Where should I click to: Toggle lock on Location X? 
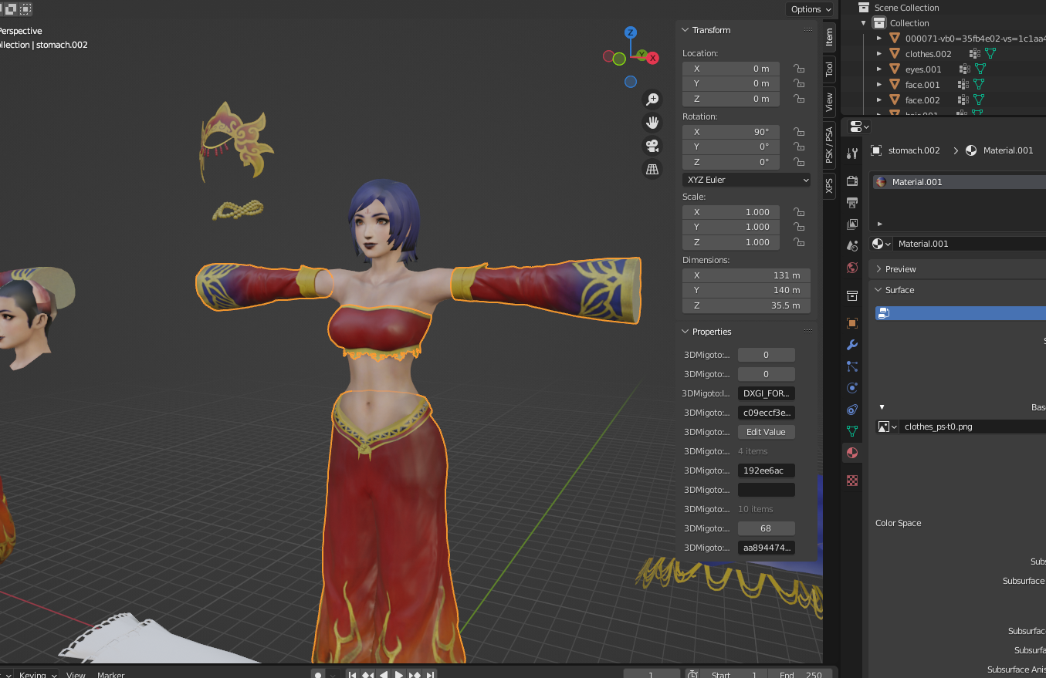(x=799, y=69)
